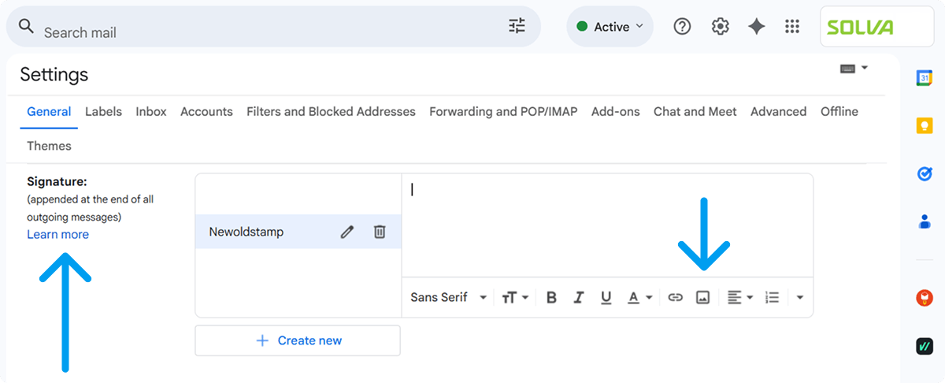
Task: Toggle bold formatting in signature editor
Action: coord(551,297)
